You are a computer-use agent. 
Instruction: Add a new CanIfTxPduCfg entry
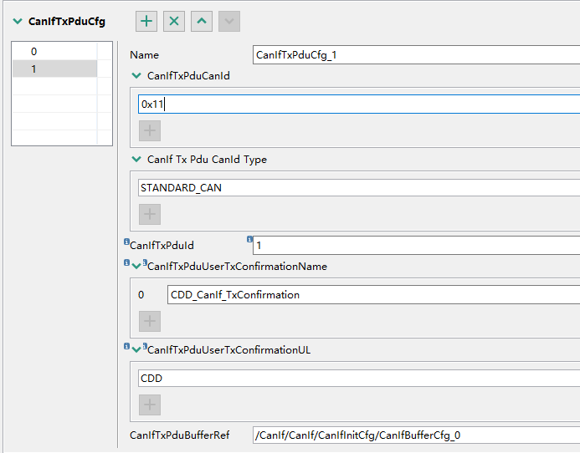pyautogui.click(x=146, y=21)
